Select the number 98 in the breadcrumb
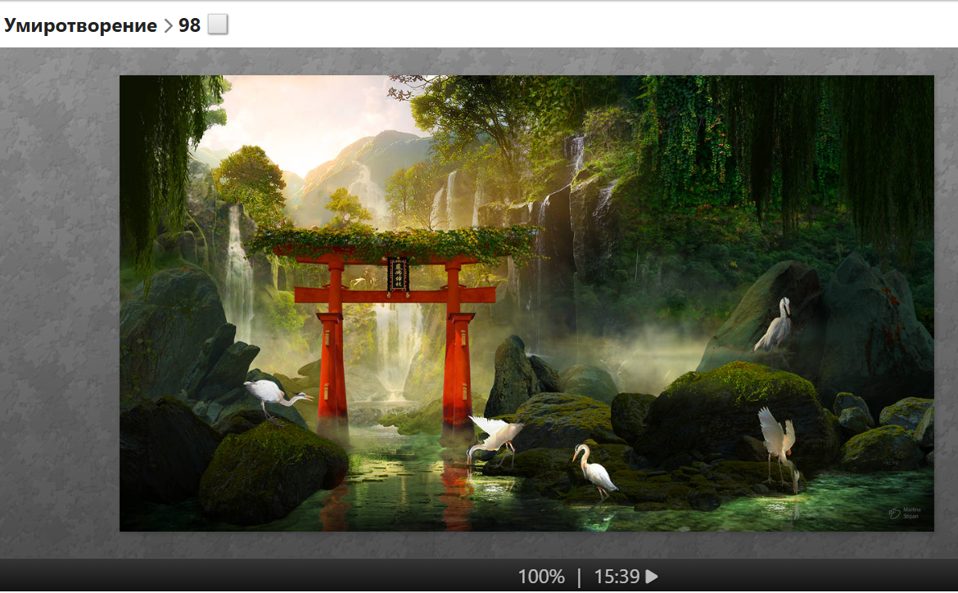The width and height of the screenshot is (958, 593). tap(189, 25)
